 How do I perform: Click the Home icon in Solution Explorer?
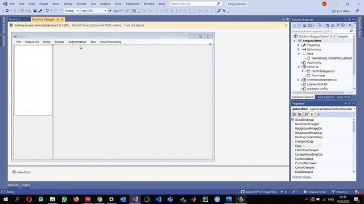(305, 25)
